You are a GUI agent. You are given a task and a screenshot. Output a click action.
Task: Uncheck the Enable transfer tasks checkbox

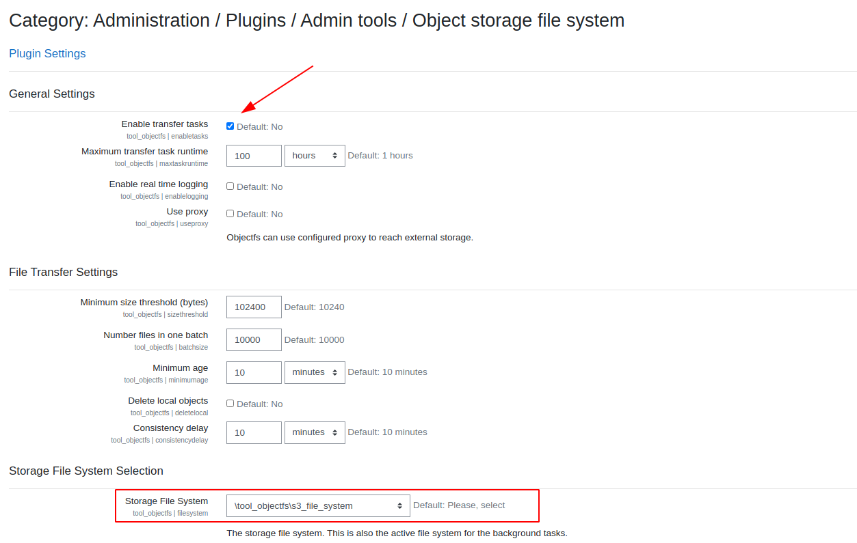230,126
